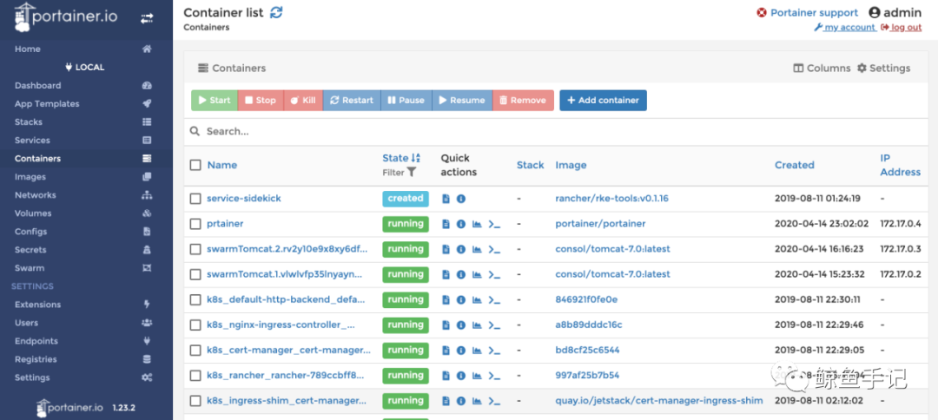Sort by the Image column header

[571, 165]
